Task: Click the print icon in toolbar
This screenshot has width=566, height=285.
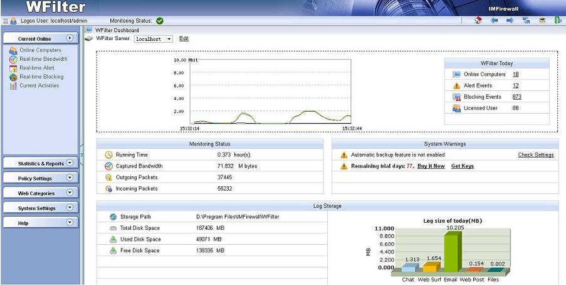Action: point(542,21)
